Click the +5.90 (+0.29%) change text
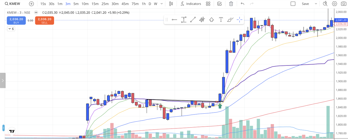 118,13
